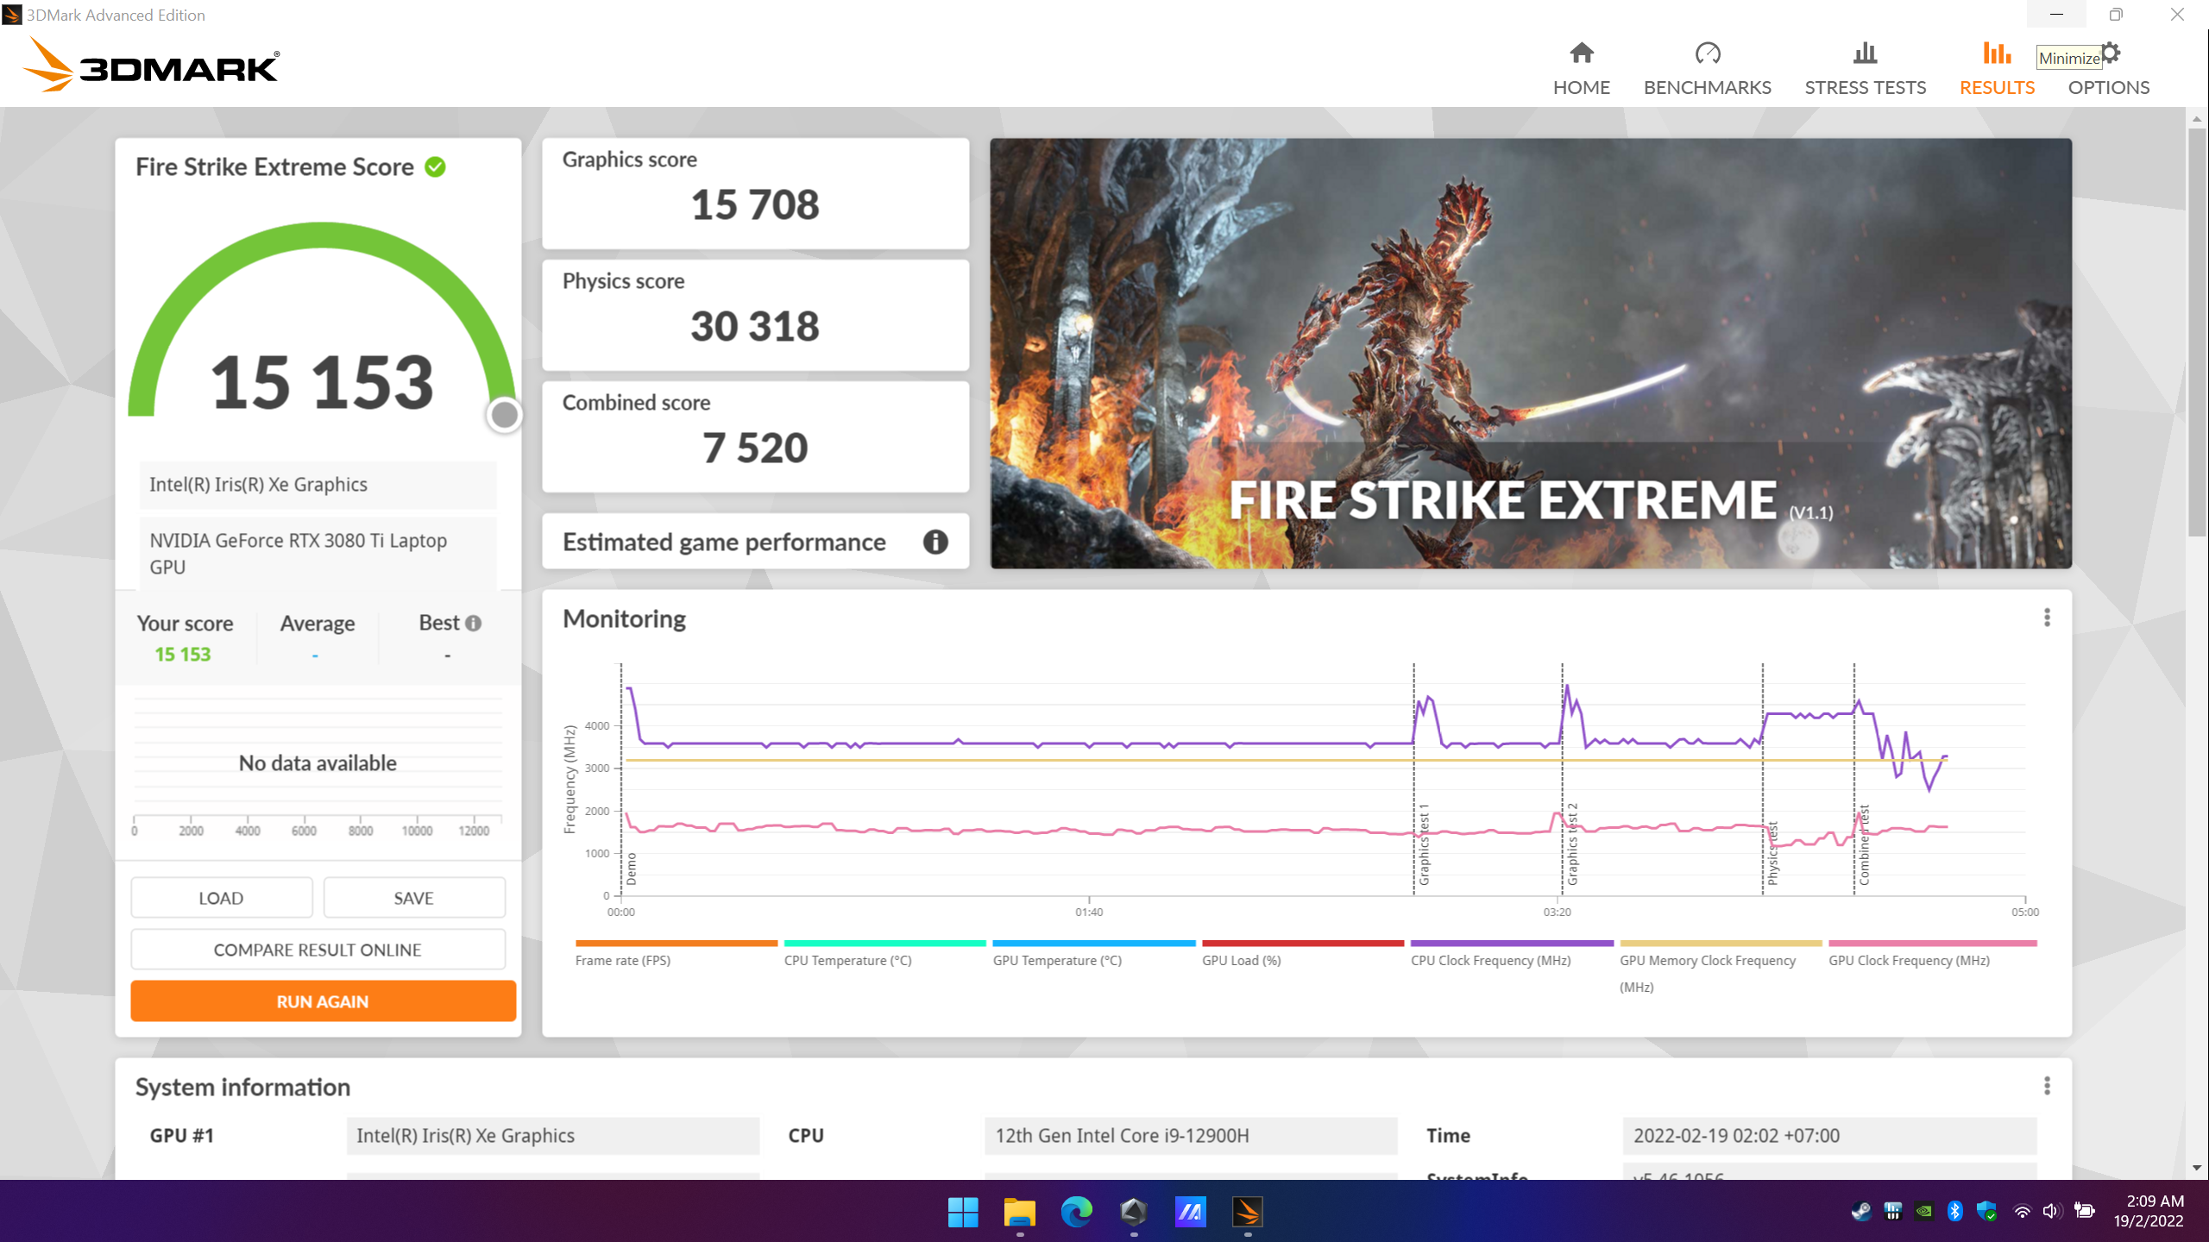This screenshot has height=1242, width=2209.
Task: Select the RESULTS tab
Action: [1997, 69]
